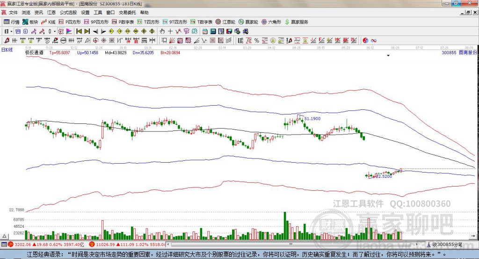Click the black right arrow icon
Screen dimensions: 479x259
[103, 31]
